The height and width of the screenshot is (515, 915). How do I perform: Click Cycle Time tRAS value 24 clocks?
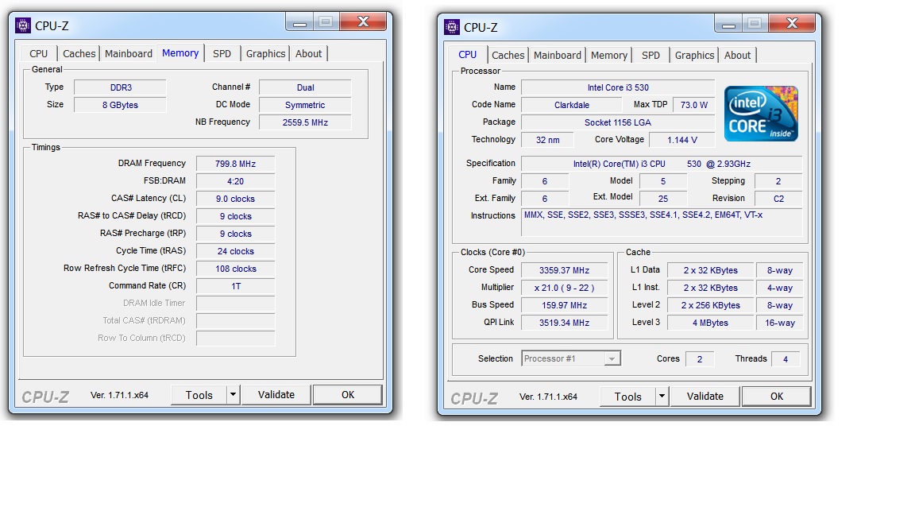(236, 252)
